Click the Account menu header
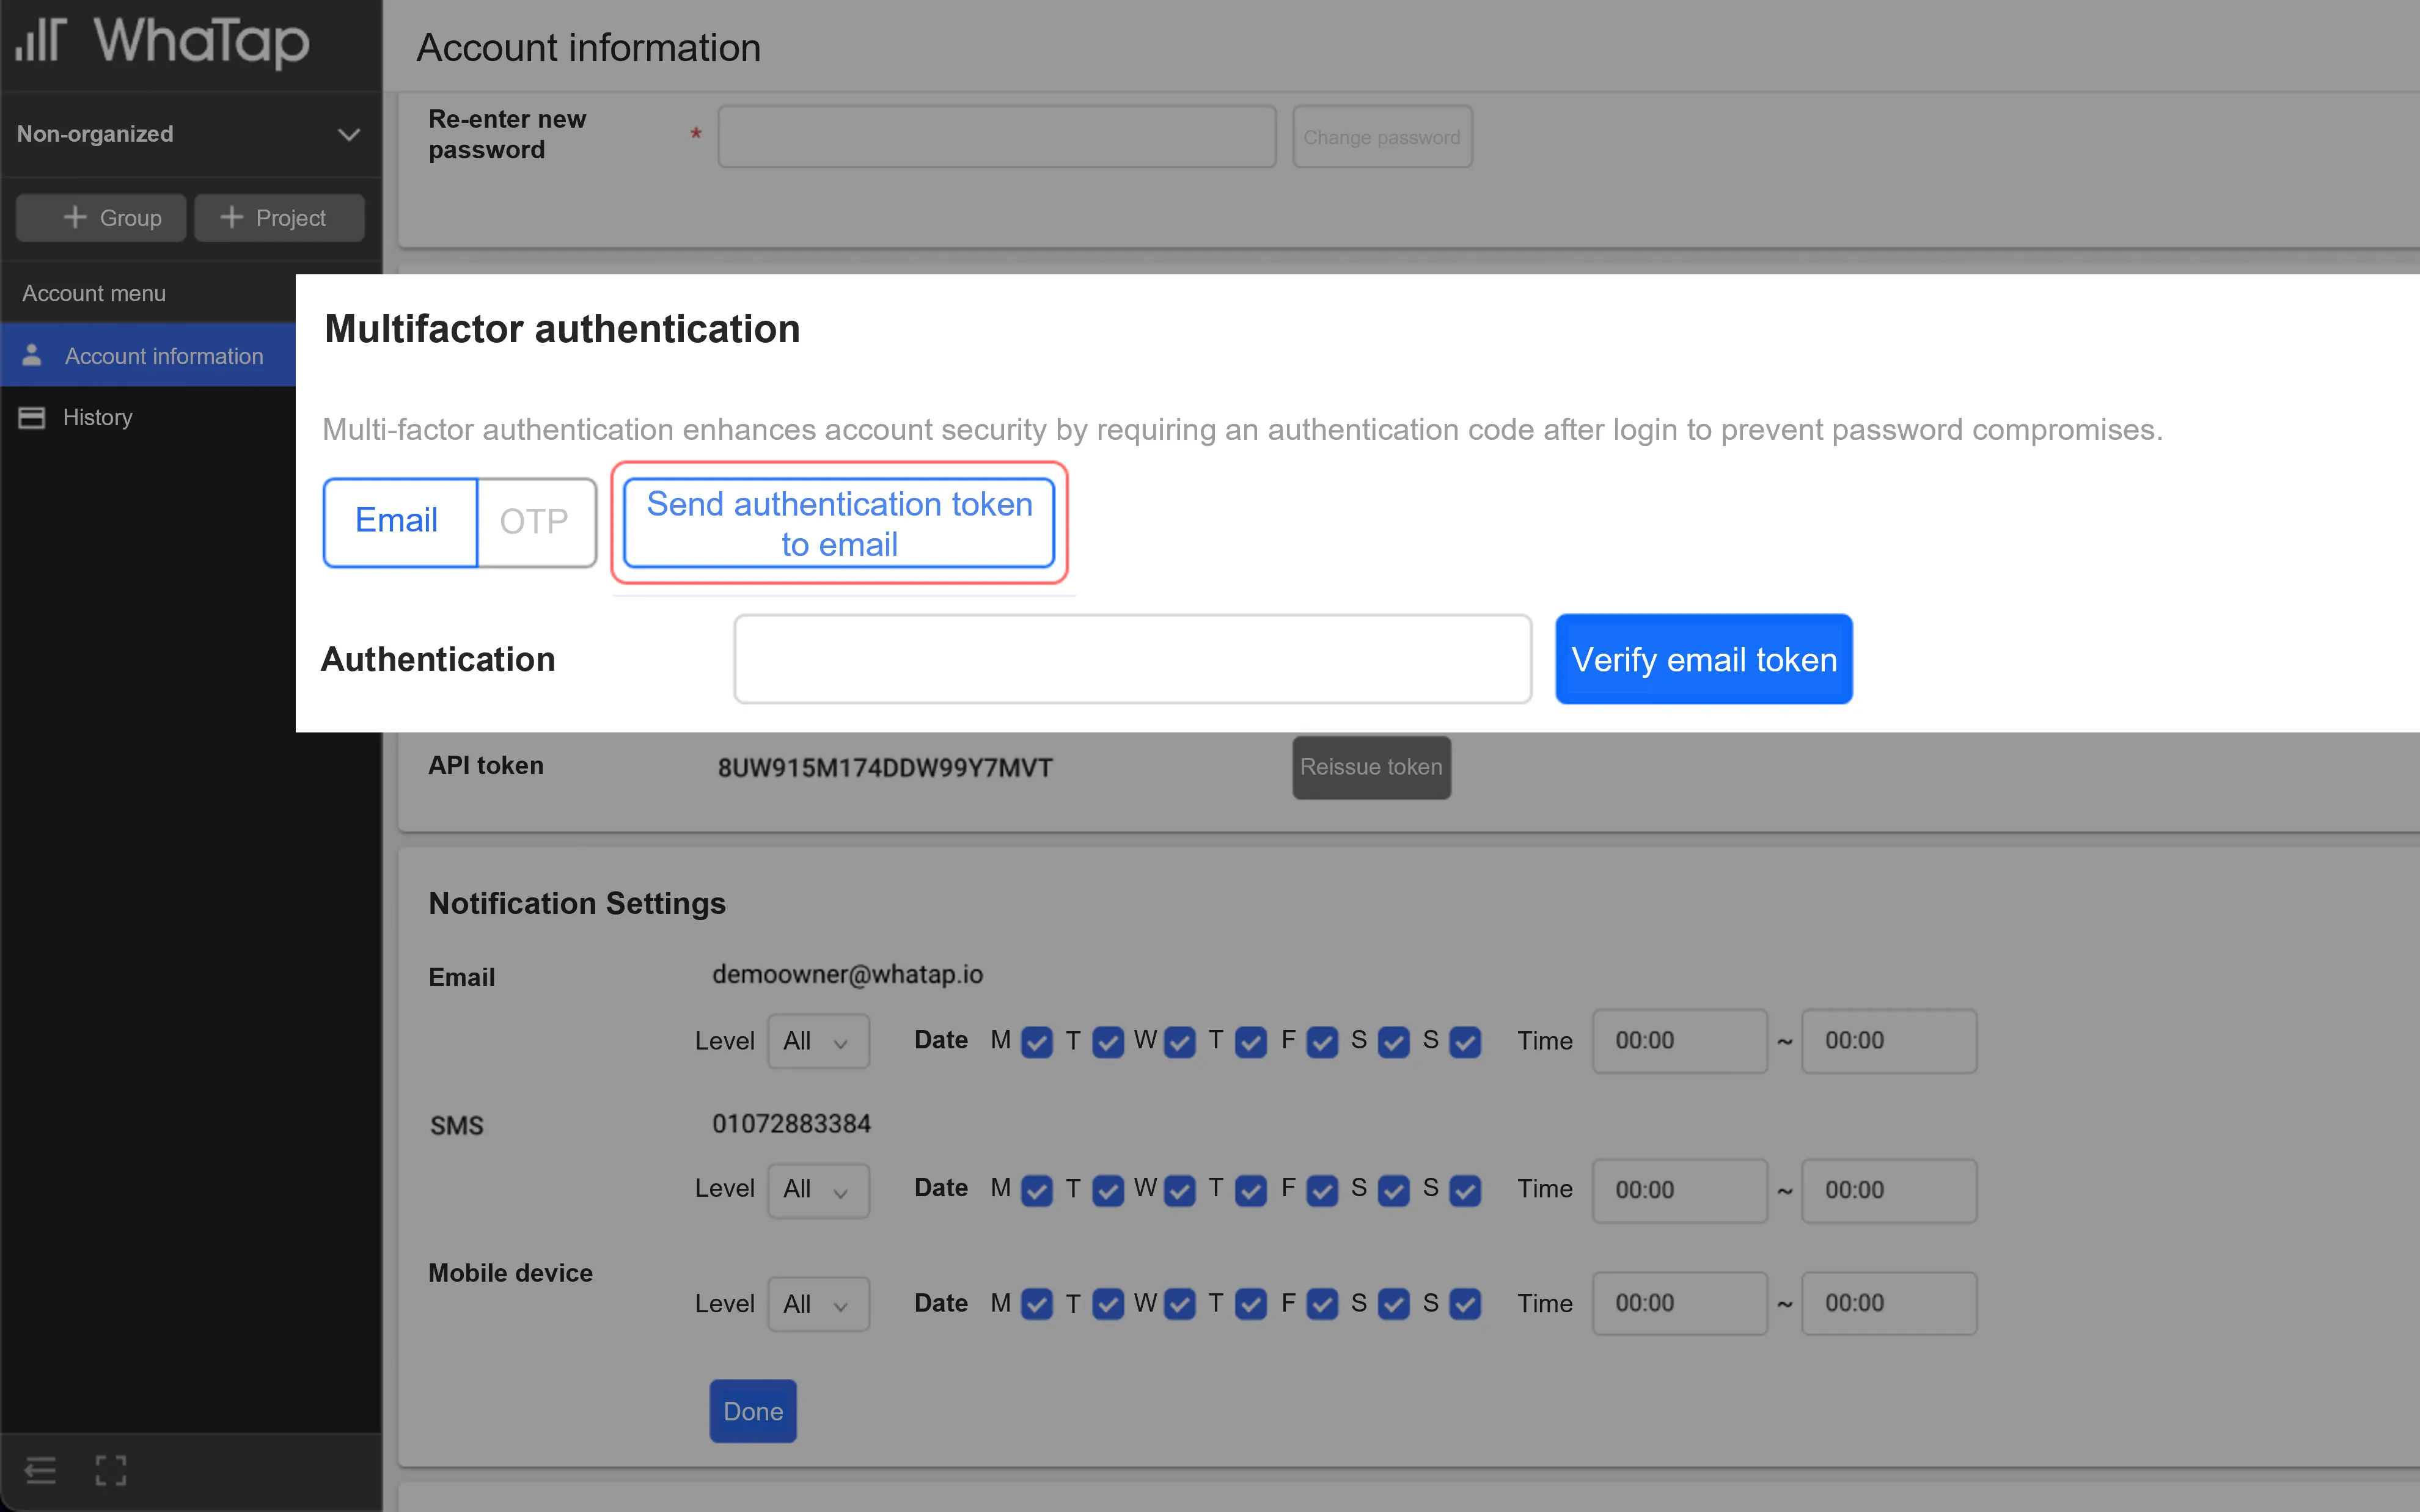This screenshot has width=2420, height=1512. pos(94,293)
